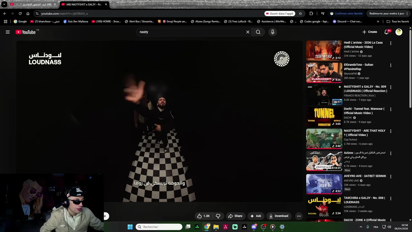Share the current video

tap(235, 216)
